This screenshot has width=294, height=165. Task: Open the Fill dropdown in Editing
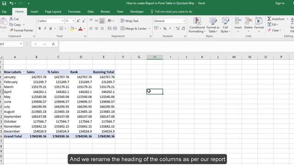tap(273, 24)
